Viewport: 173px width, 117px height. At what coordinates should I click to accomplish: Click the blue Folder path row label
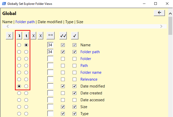pyautogui.click(x=90, y=52)
